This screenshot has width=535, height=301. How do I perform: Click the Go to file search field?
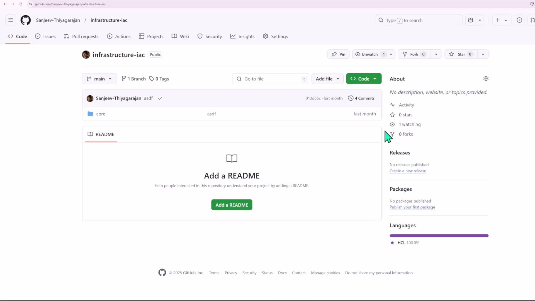pos(270,79)
